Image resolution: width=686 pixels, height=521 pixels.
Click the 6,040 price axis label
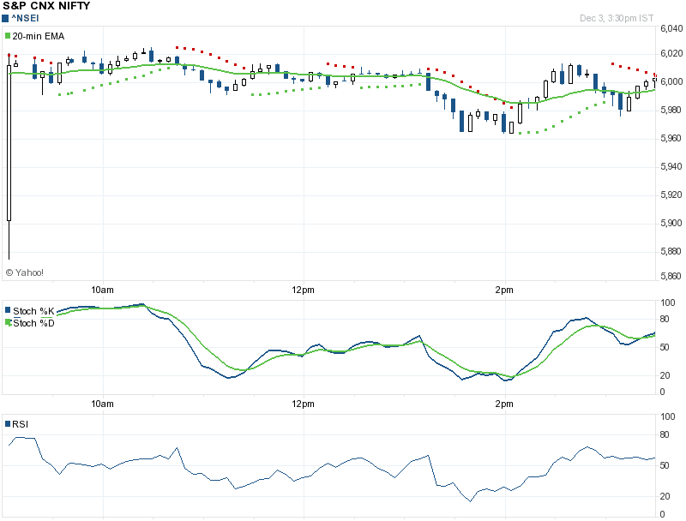click(x=671, y=29)
